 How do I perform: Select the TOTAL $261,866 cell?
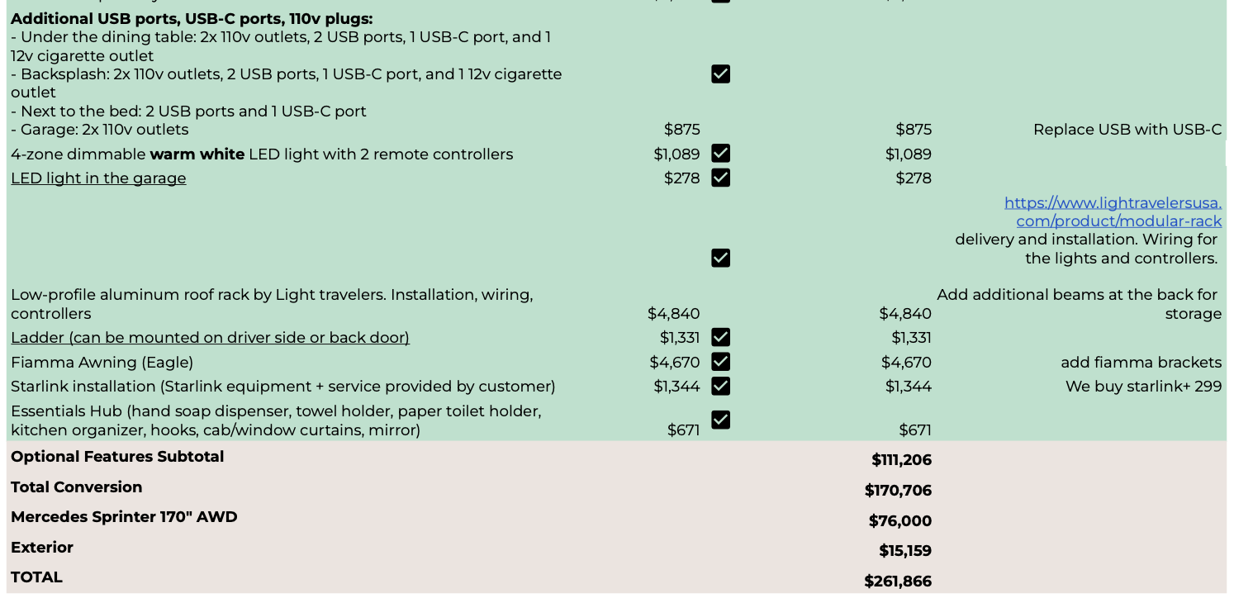click(x=898, y=582)
